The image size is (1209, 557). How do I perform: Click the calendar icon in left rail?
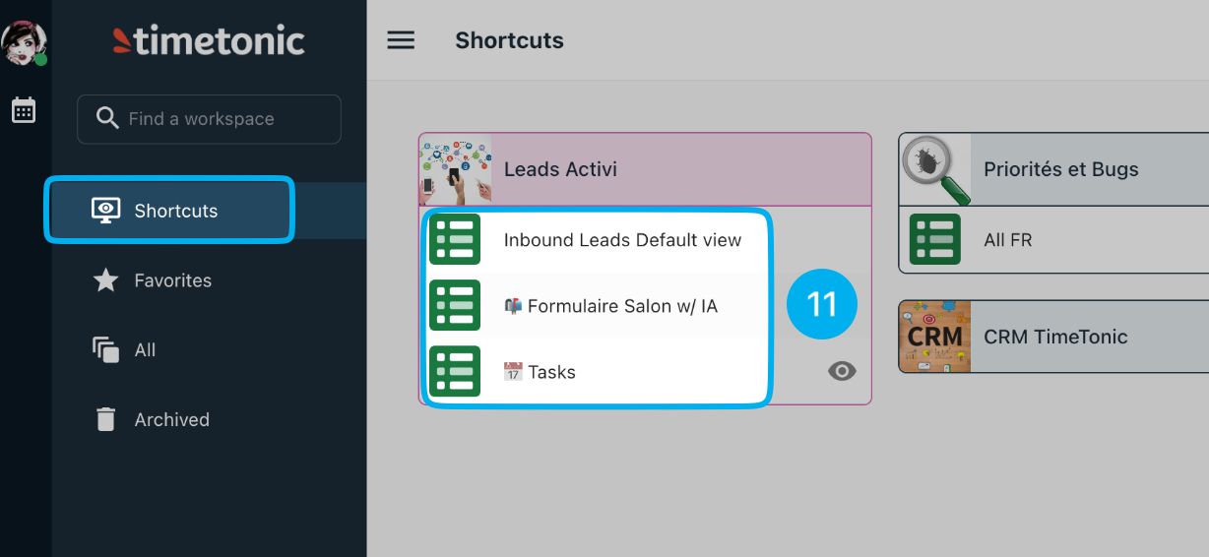coord(24,110)
